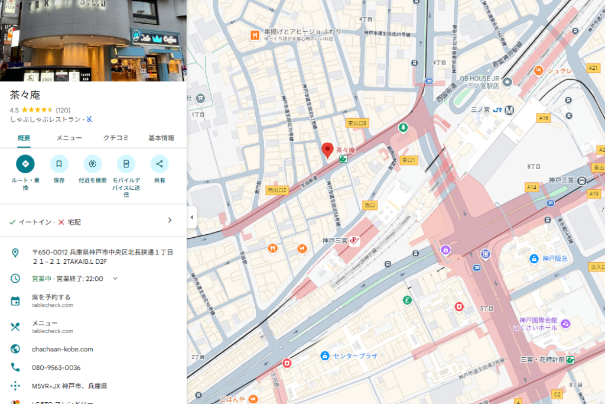Click the red 茶々庵 map pin
This screenshot has width=605, height=404.
327,151
